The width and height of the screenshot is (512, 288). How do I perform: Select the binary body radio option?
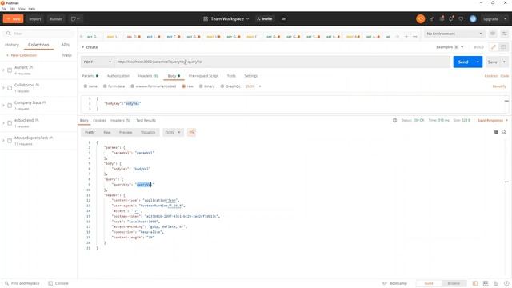click(201, 86)
